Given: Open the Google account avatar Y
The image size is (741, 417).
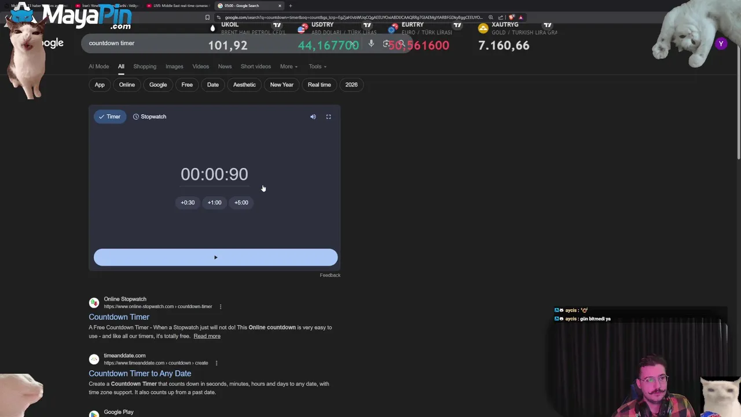Looking at the screenshot, I should pos(721,43).
